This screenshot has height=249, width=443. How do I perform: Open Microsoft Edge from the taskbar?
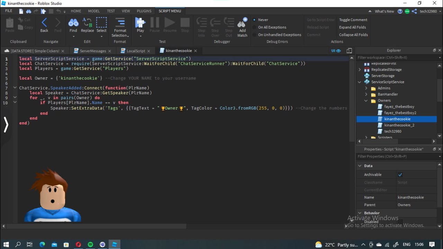tap(42, 245)
